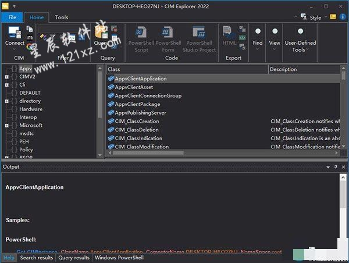
Task: Select the PEH namespace
Action: [24, 141]
